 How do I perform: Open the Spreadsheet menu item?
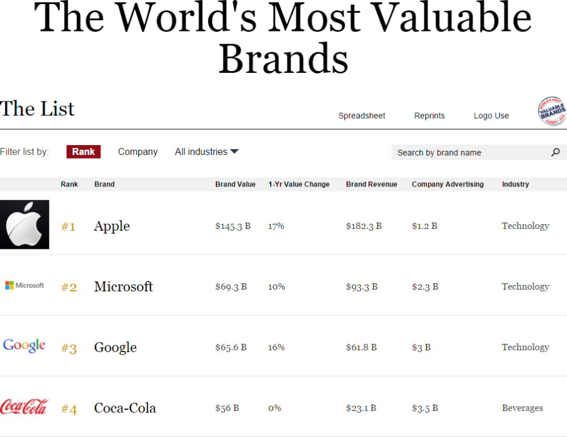362,116
